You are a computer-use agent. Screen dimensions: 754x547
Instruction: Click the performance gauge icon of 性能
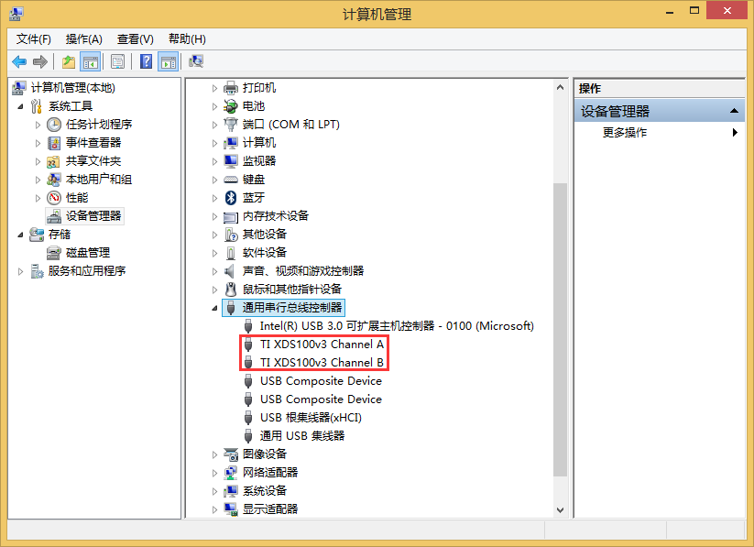[x=54, y=198]
